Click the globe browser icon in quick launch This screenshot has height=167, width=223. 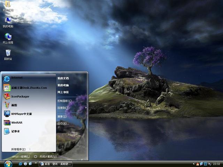[25, 164]
